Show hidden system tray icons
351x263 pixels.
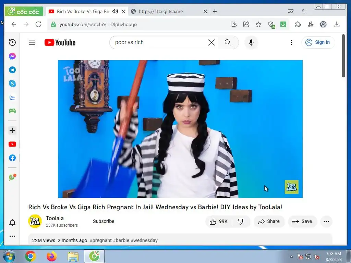(x=291, y=256)
